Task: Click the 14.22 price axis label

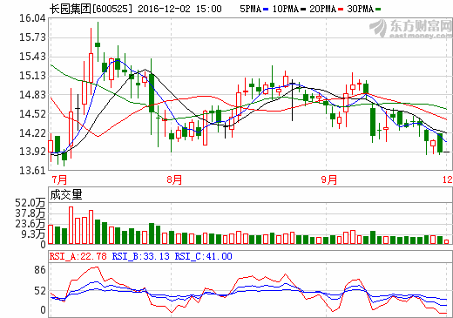Action: [32, 133]
